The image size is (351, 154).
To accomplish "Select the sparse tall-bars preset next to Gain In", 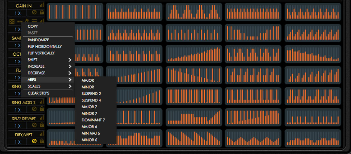I will 75,12.
